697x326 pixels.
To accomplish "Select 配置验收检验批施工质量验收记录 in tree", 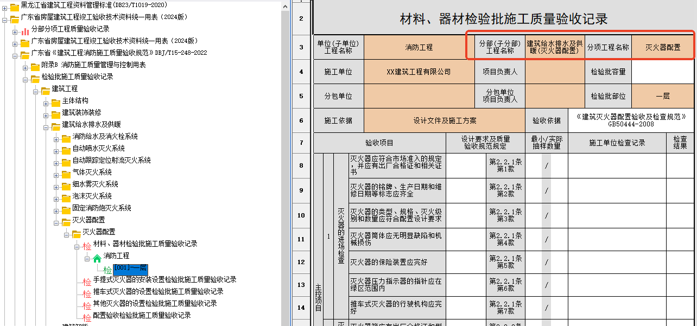I will coord(142,316).
